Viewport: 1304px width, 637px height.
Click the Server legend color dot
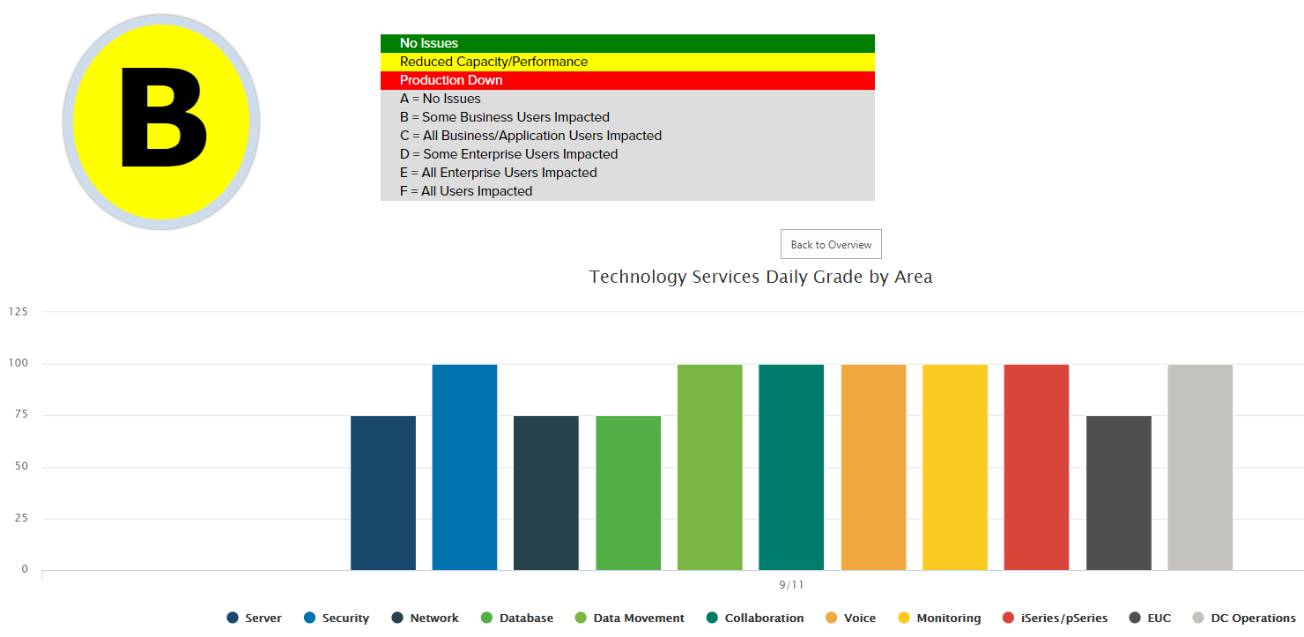click(233, 618)
